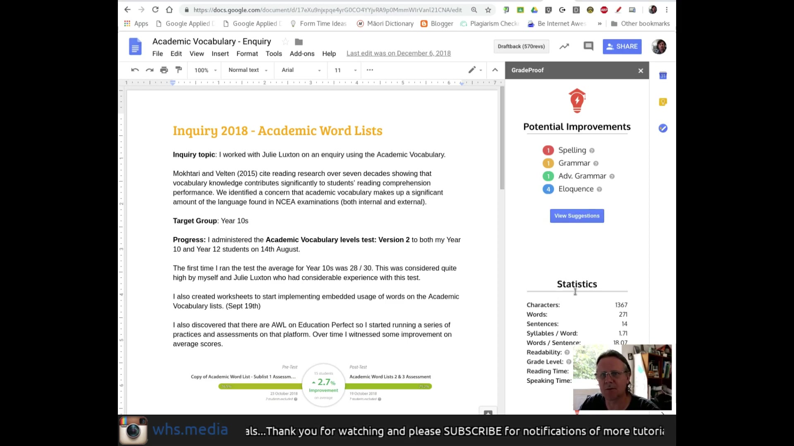Click the Draftback (570revs) button

[x=521, y=46]
